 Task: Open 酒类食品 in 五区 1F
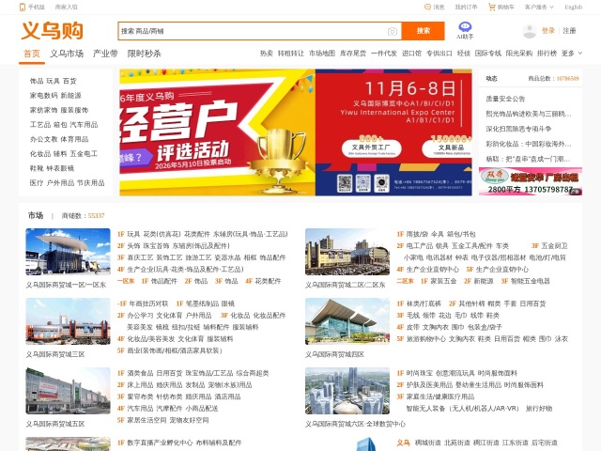tap(140, 373)
